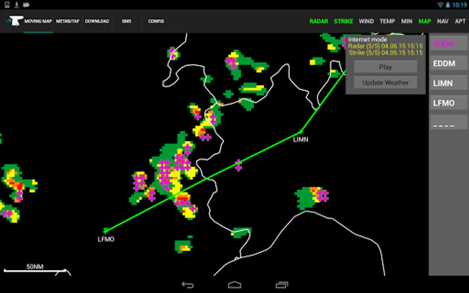Enable the APT airports layer

(x=460, y=21)
